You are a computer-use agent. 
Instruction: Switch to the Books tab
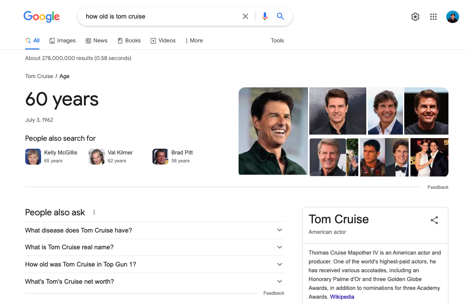click(x=129, y=41)
